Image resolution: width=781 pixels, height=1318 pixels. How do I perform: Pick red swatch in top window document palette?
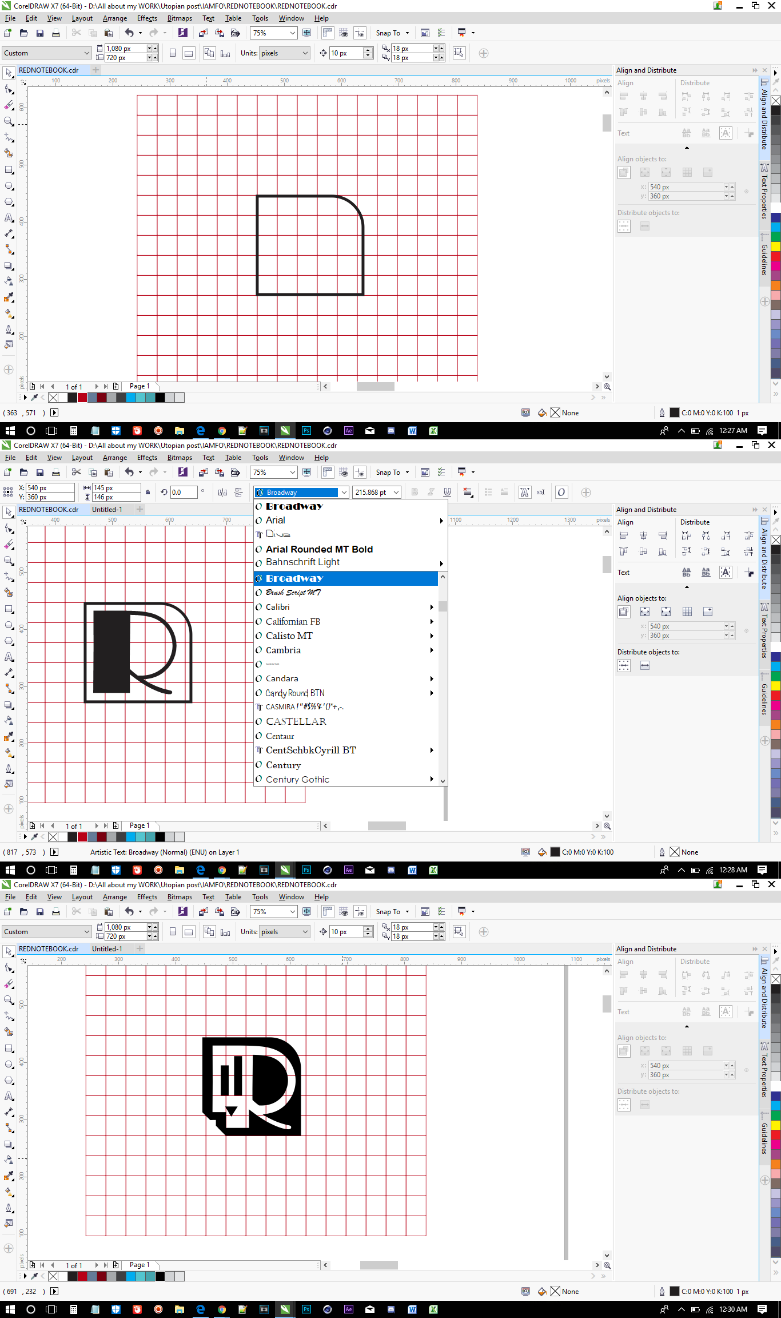(82, 398)
